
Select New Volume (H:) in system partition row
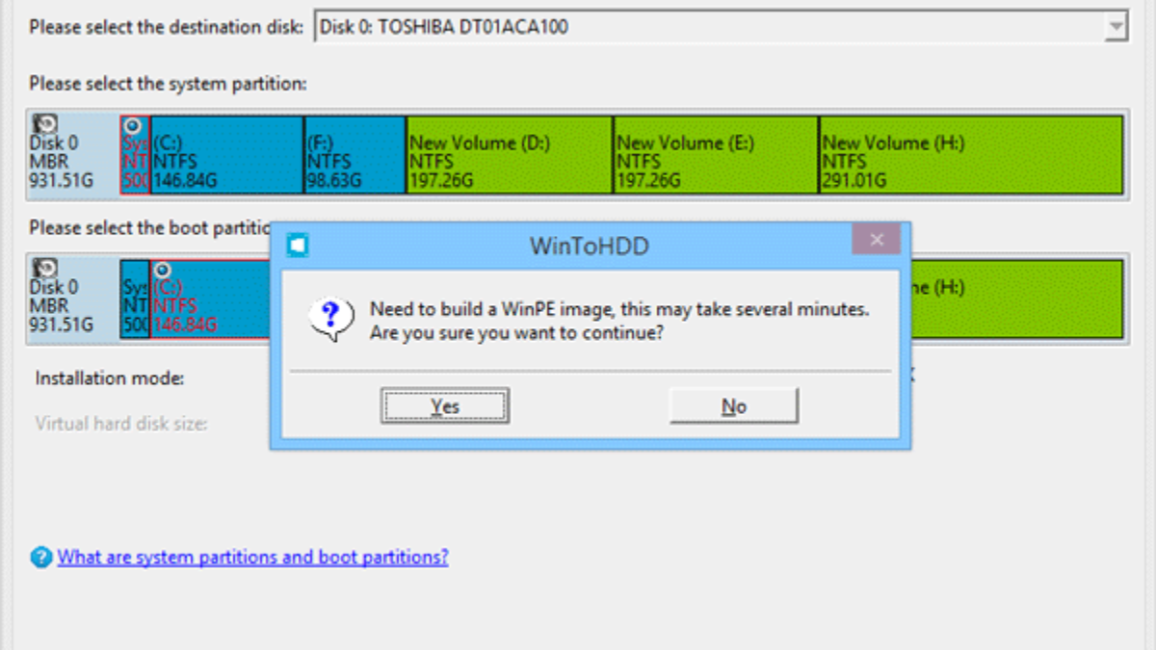971,155
